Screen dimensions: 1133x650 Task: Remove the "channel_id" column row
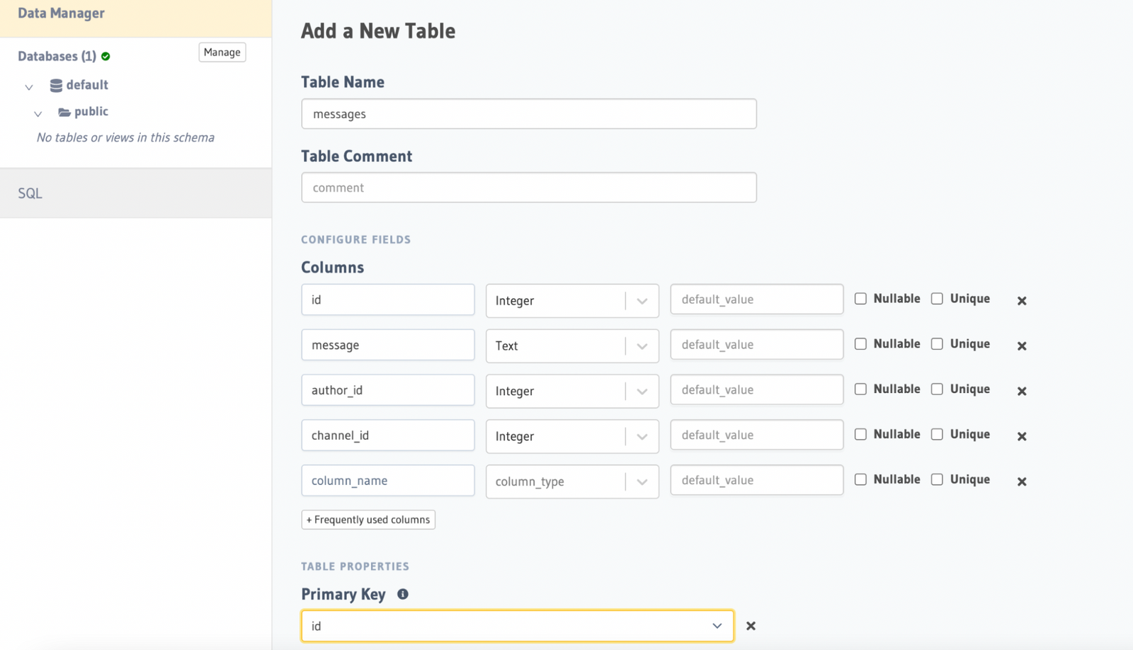coord(1022,436)
